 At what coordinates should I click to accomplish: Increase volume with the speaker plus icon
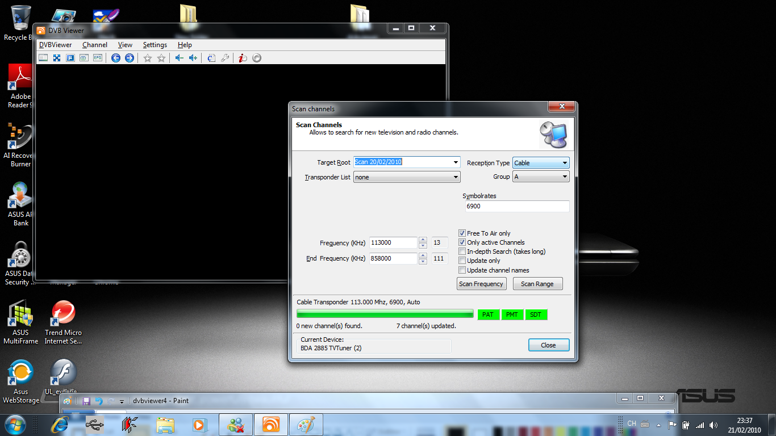pos(193,58)
